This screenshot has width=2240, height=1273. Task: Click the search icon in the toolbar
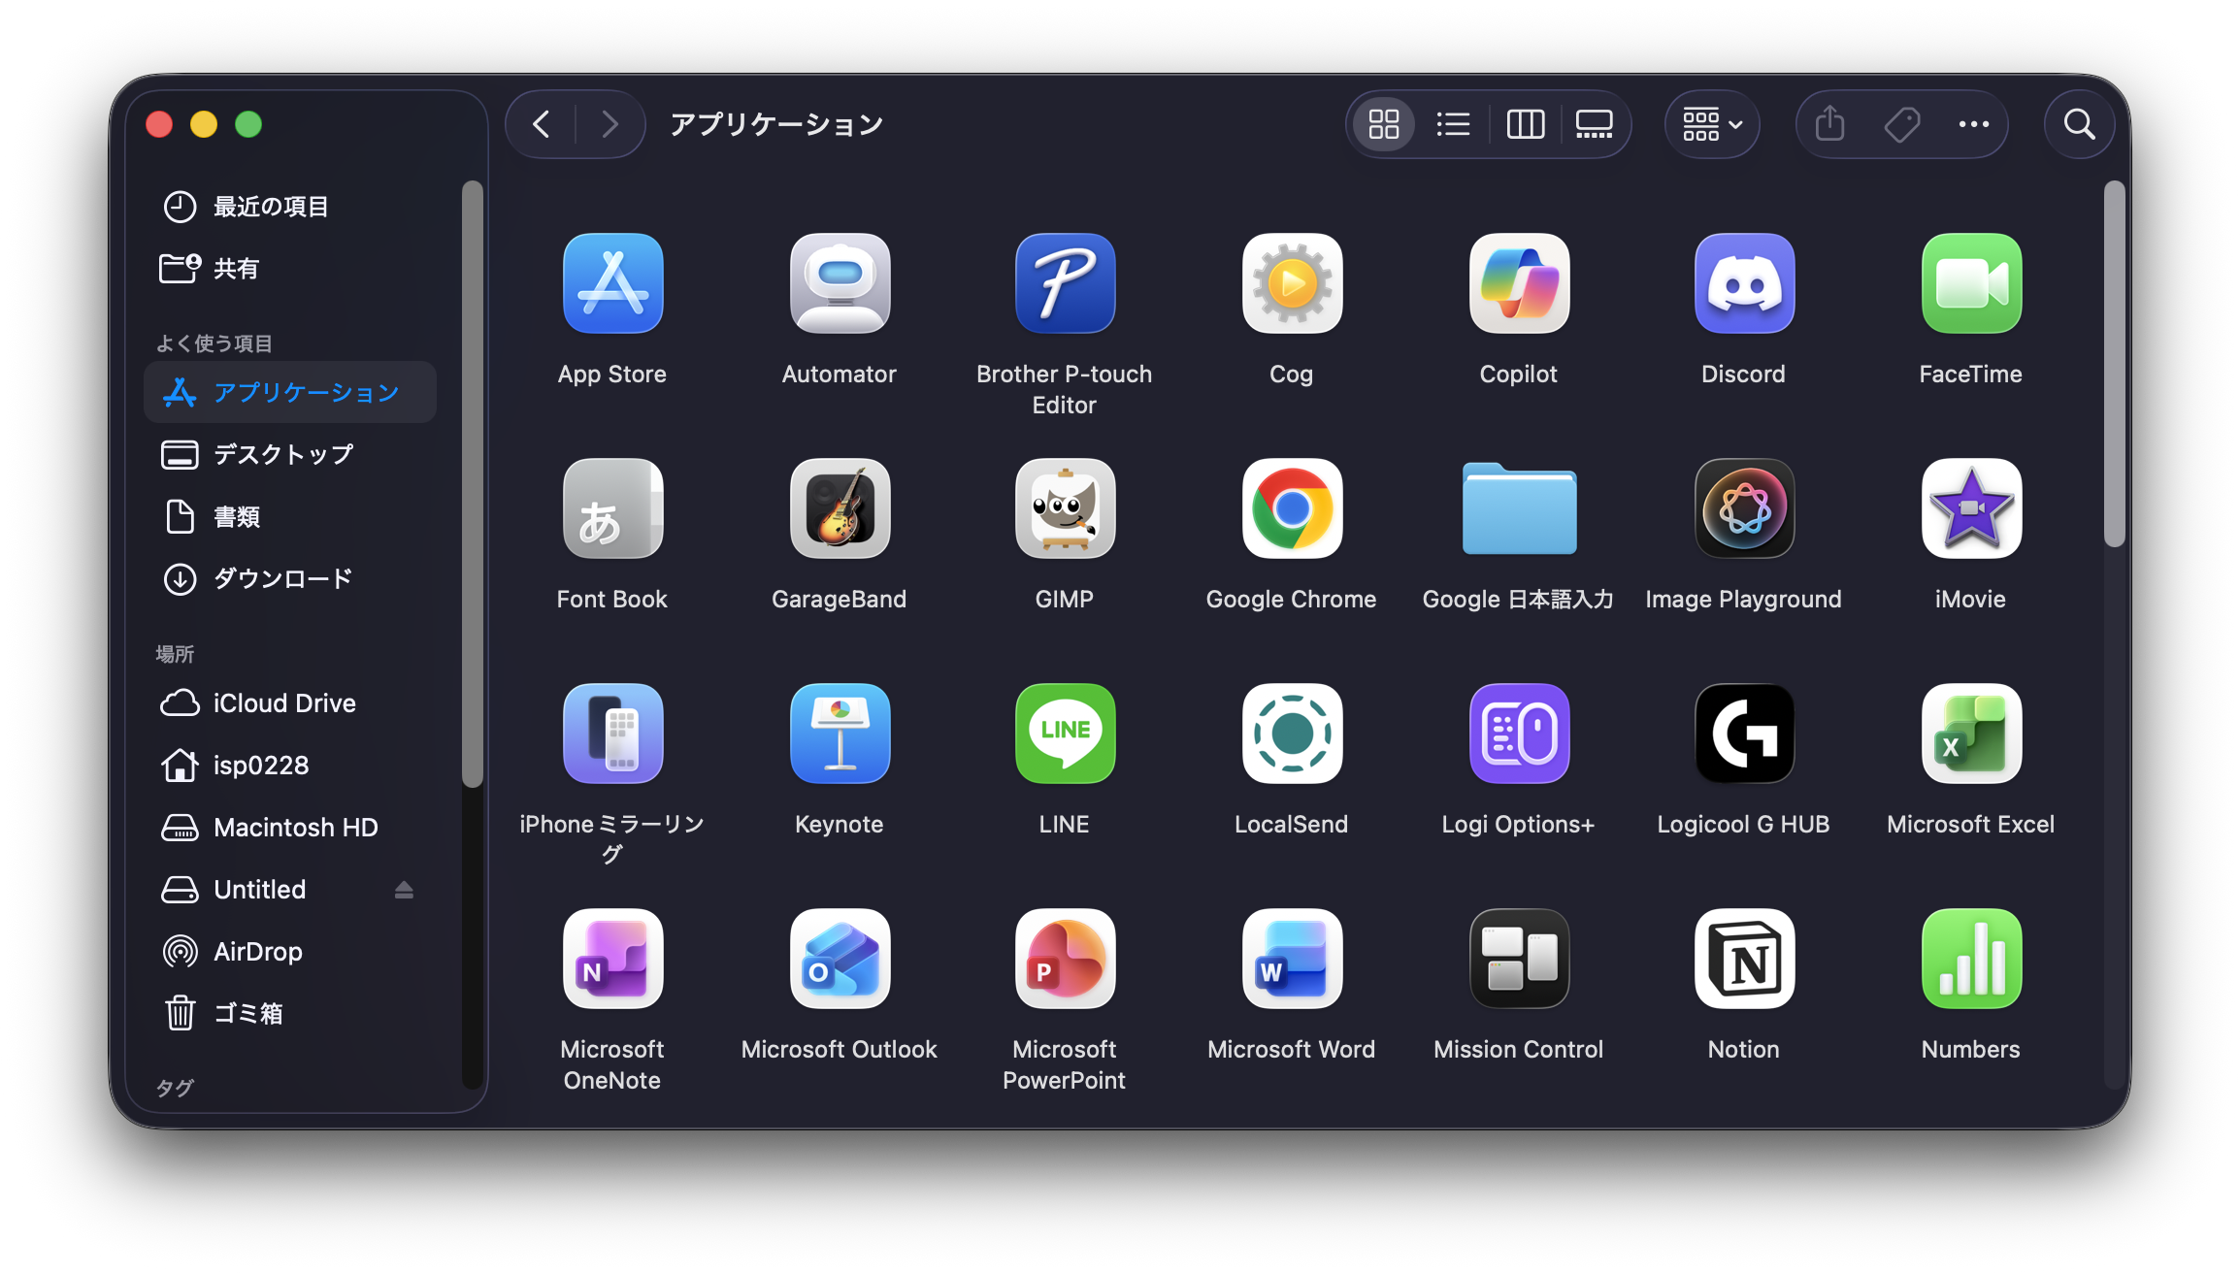point(2079,124)
